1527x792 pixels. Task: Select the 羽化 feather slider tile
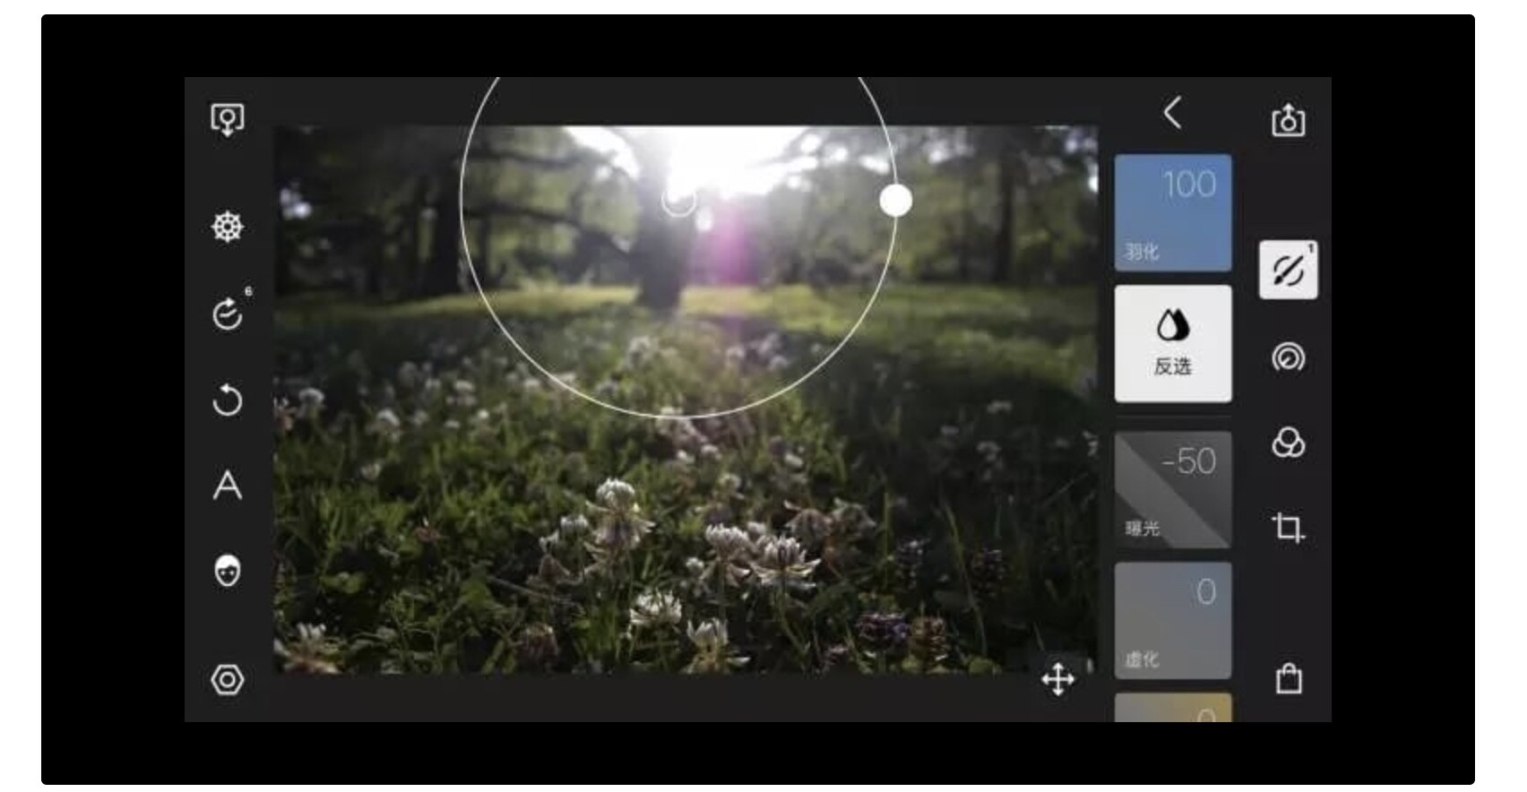1173,212
